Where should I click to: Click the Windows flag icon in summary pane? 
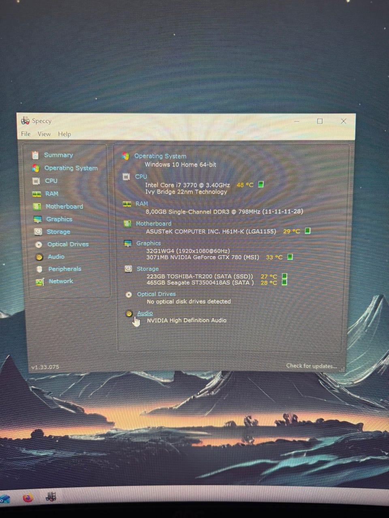coord(126,156)
